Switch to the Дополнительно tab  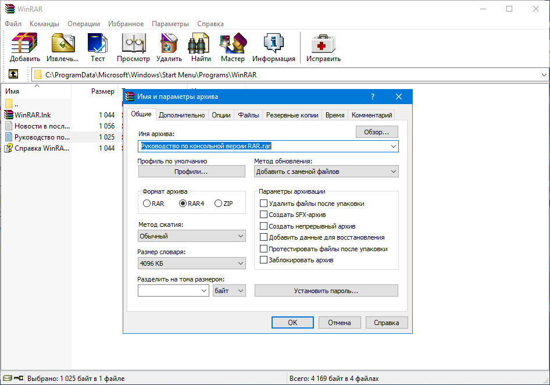click(181, 115)
